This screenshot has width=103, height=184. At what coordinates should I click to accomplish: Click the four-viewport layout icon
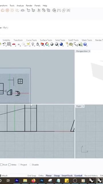click(9, 44)
